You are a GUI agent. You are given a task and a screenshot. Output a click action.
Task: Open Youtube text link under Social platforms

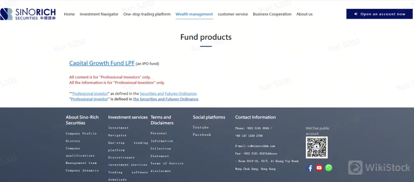coord(201,127)
